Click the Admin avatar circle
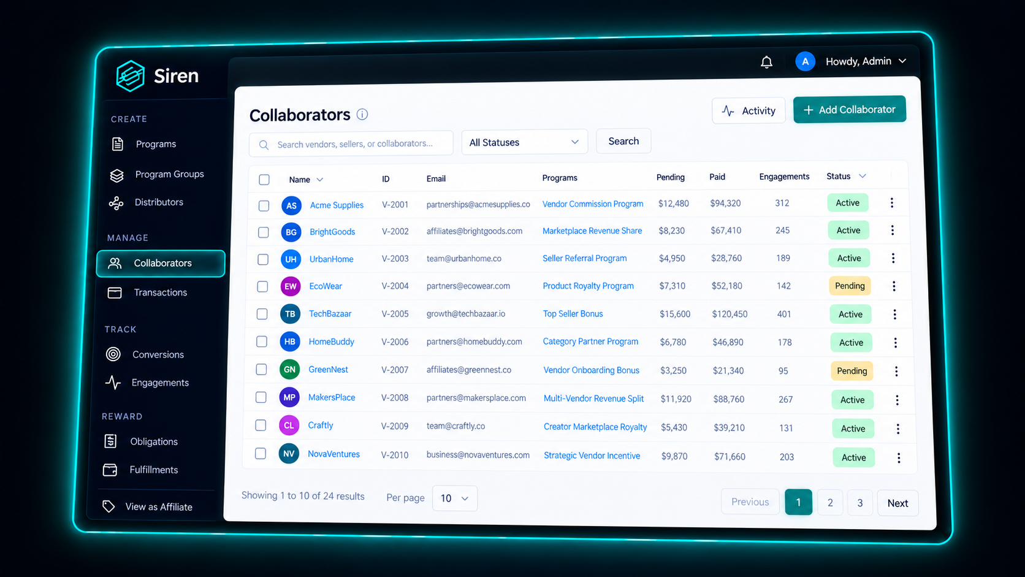This screenshot has width=1025, height=577. click(805, 61)
